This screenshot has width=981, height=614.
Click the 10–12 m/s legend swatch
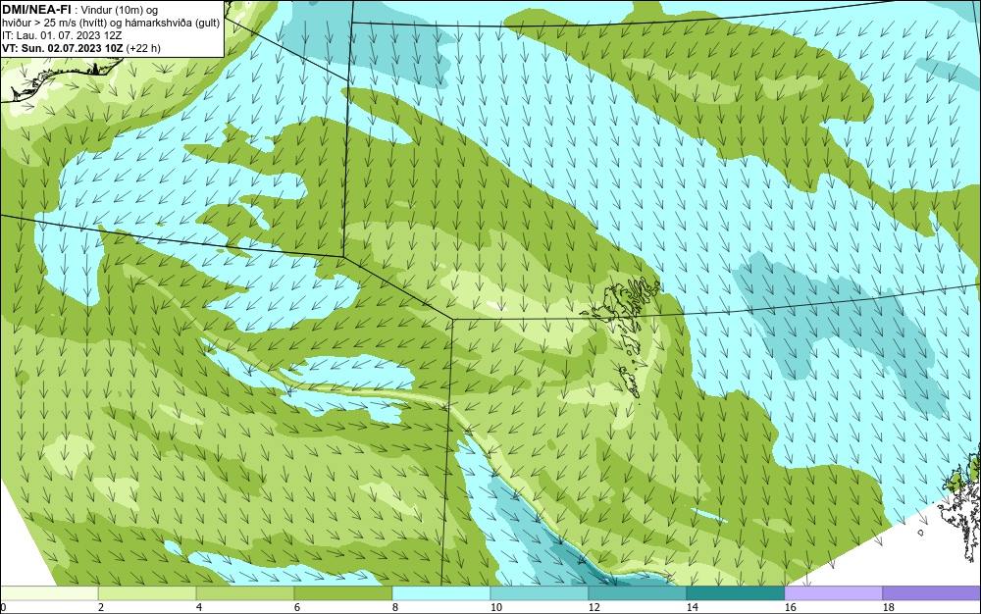coord(540,592)
